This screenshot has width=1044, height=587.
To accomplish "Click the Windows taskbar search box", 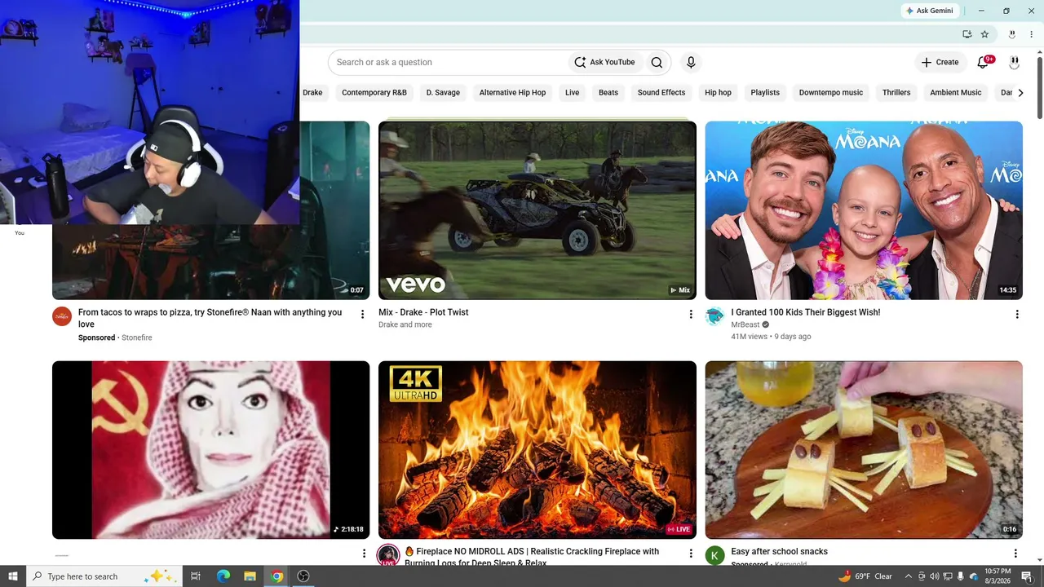I will (104, 576).
